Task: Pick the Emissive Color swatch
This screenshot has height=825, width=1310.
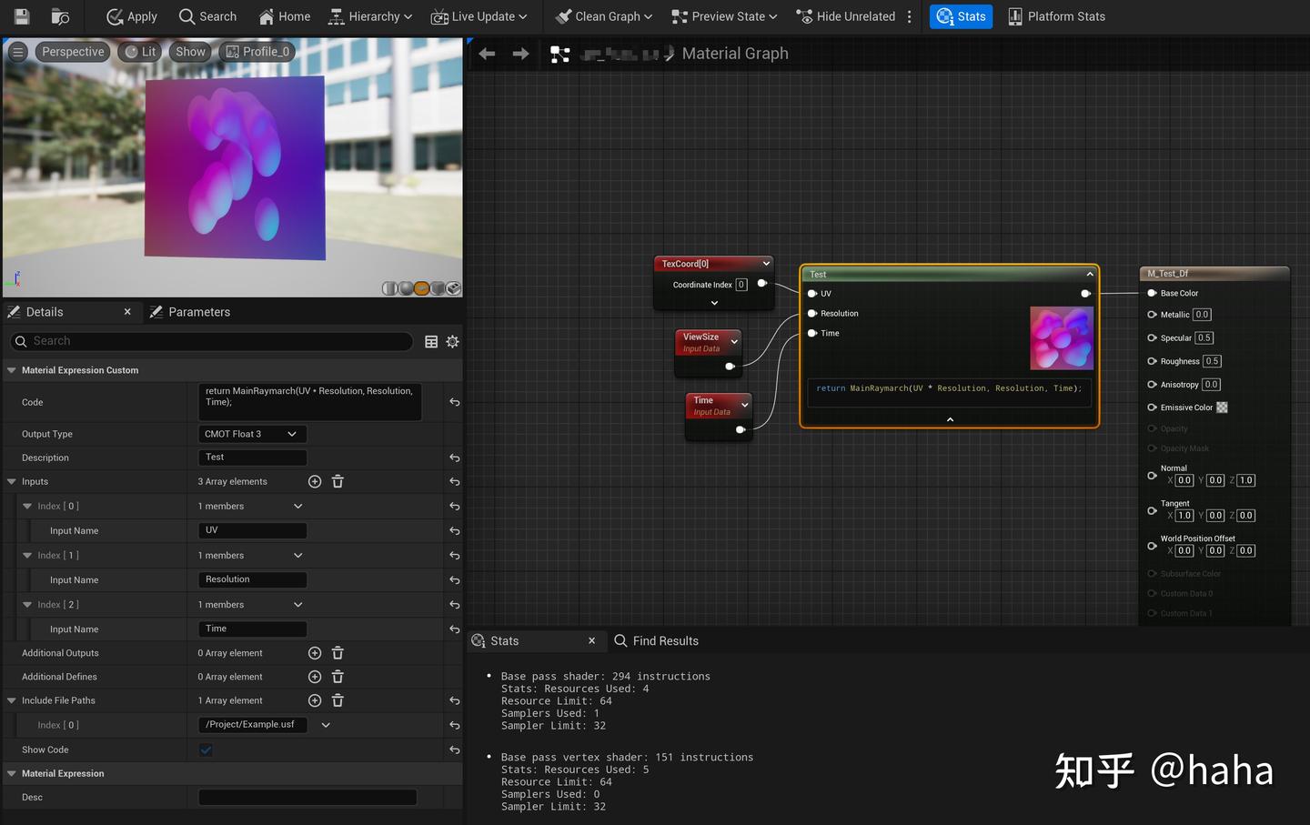Action: pos(1223,407)
